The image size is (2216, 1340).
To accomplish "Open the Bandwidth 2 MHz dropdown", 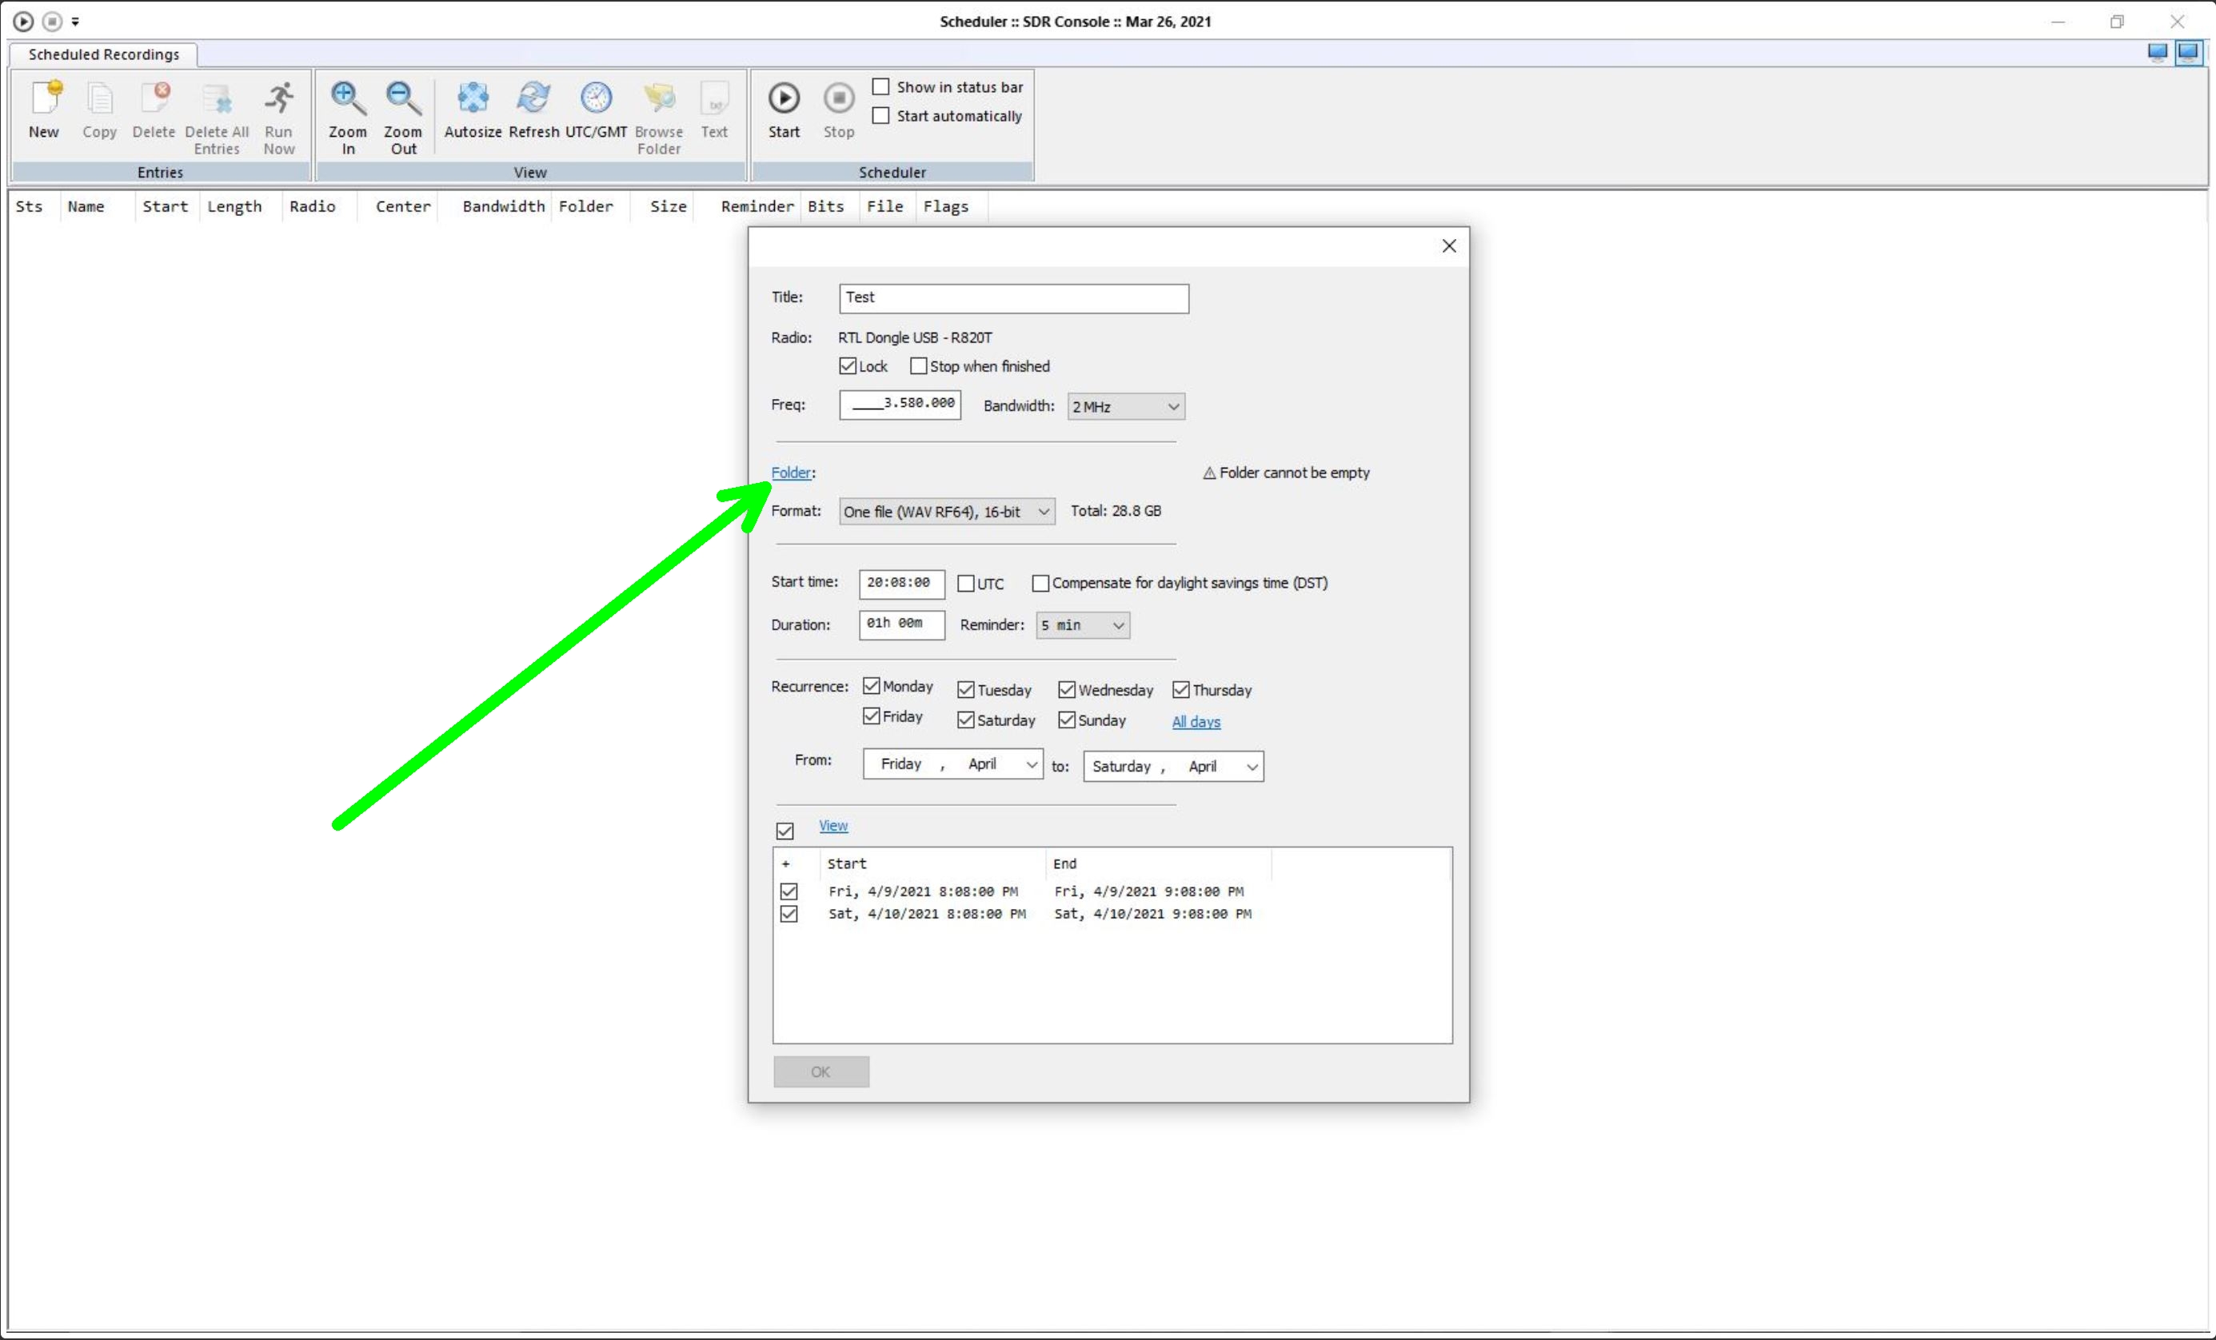I will (1125, 406).
